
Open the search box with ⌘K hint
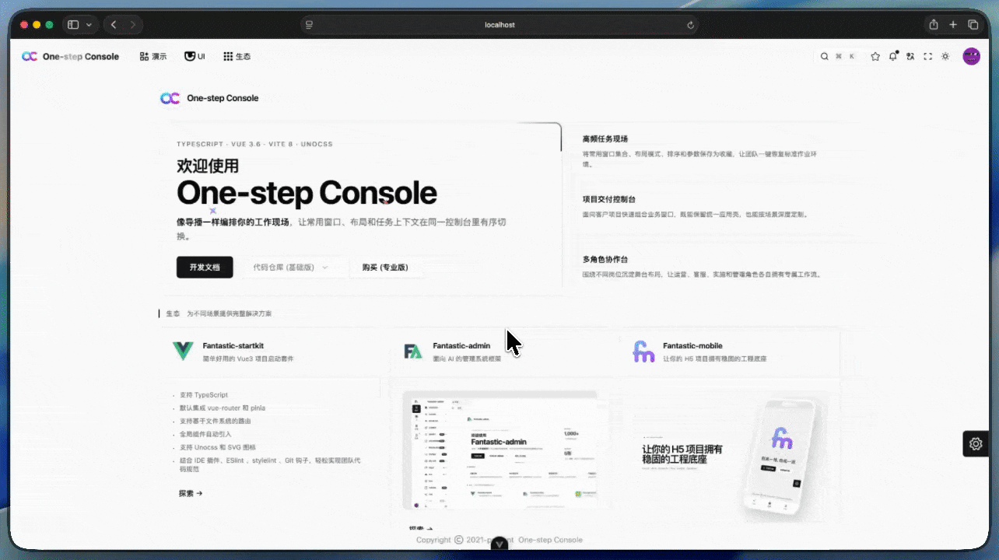pos(840,56)
